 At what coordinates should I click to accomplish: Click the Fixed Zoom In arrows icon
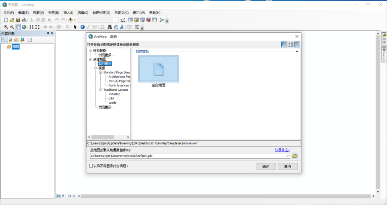point(32,27)
